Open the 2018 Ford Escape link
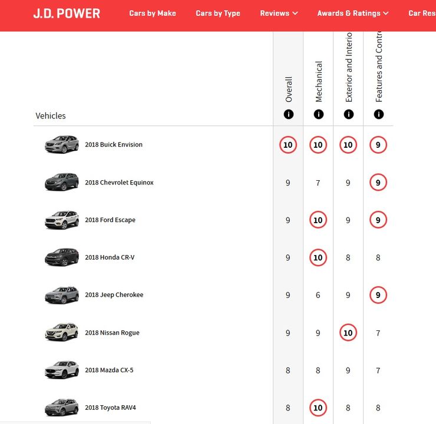Screen dimensions: 436x424 (x=110, y=220)
